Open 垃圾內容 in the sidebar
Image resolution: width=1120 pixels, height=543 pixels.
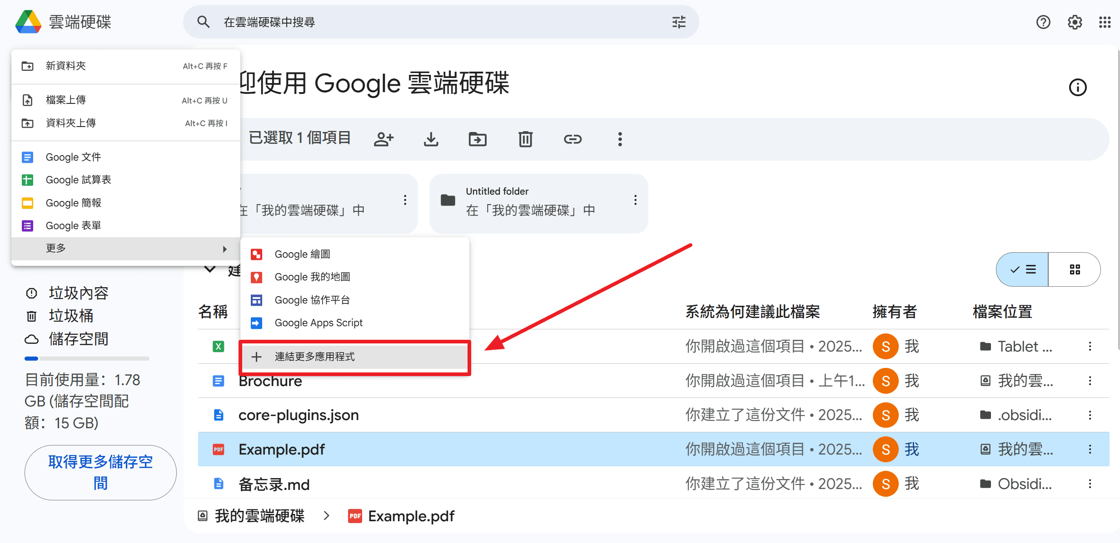(x=78, y=293)
